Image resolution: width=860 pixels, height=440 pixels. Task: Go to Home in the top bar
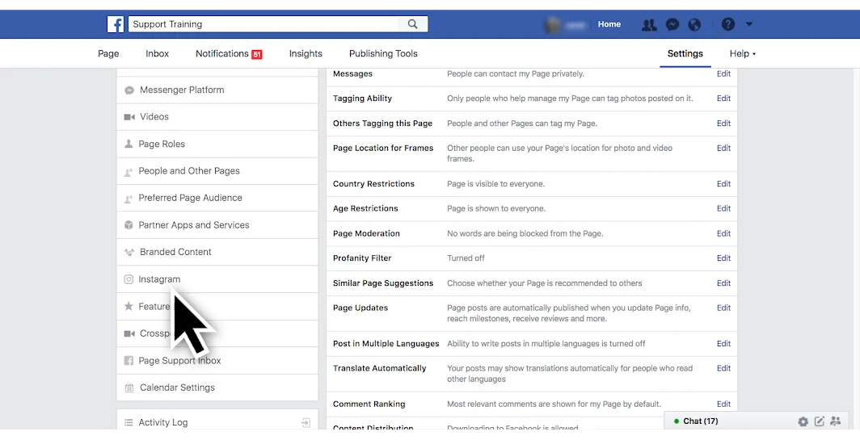[x=609, y=24]
